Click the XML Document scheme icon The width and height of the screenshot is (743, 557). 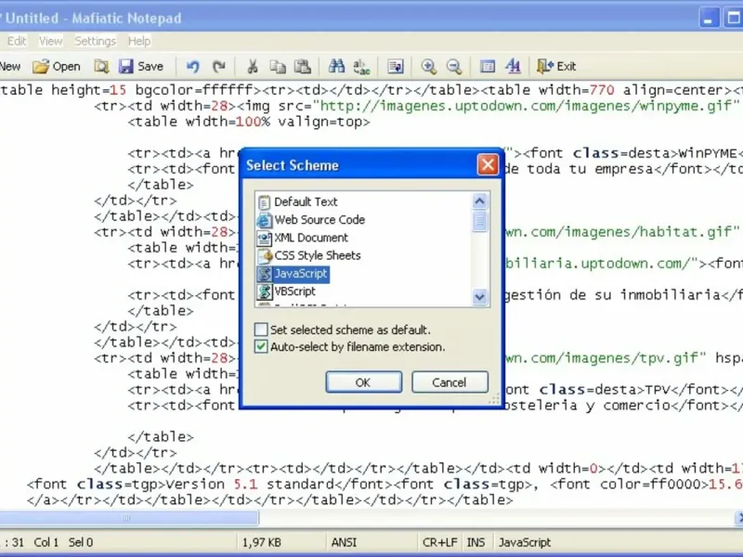[265, 239]
